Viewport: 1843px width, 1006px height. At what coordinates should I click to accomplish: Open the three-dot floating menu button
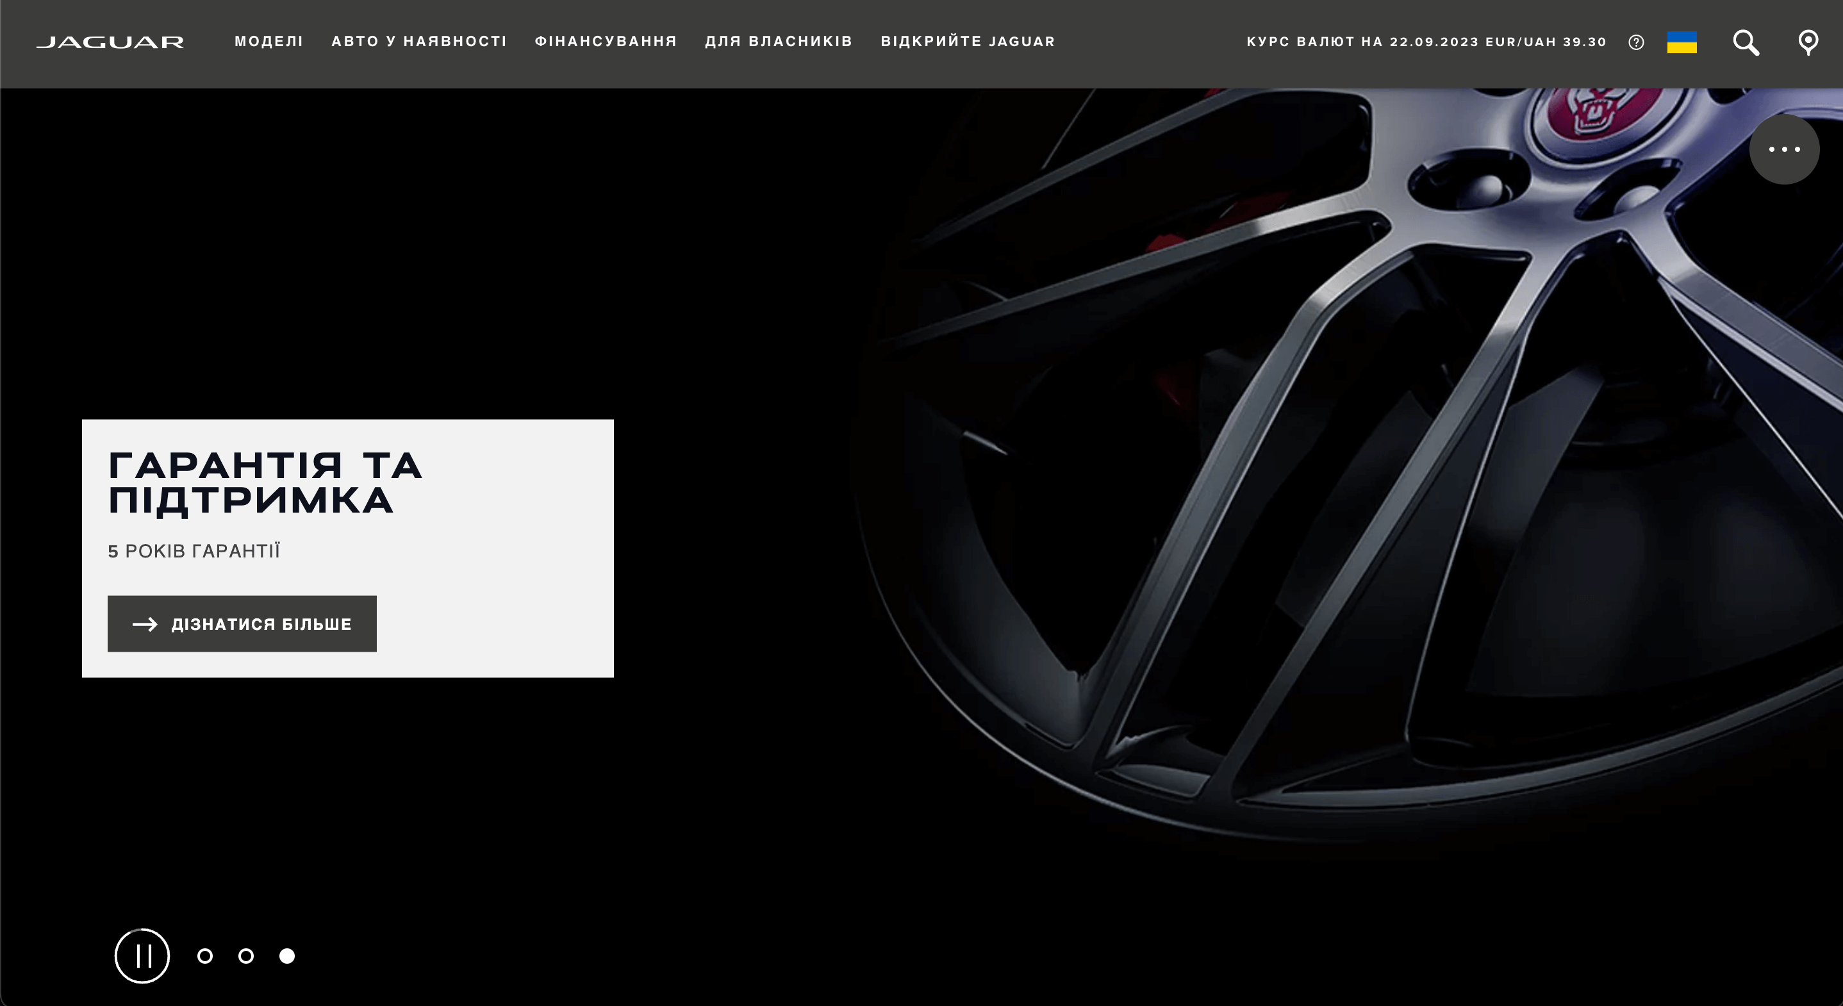click(x=1783, y=149)
